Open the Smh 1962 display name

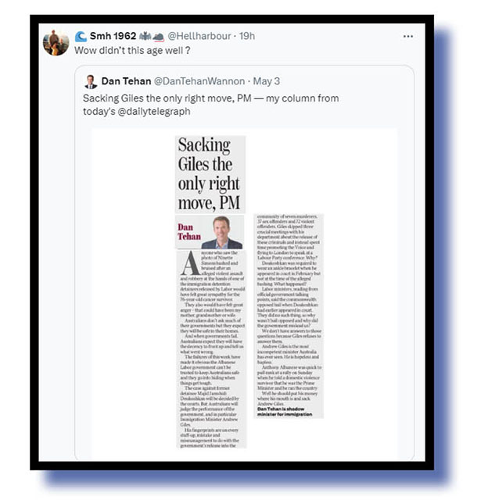(x=113, y=36)
